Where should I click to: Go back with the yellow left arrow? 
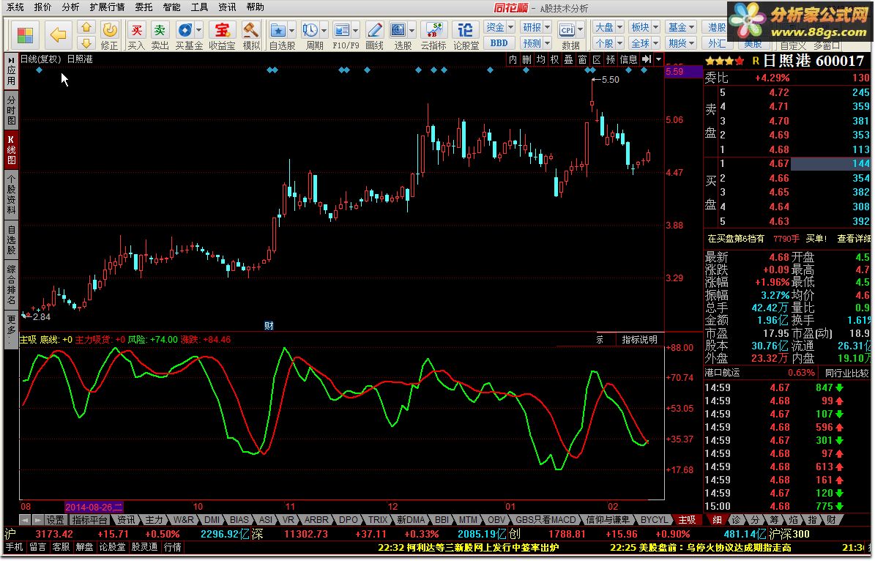[x=58, y=34]
